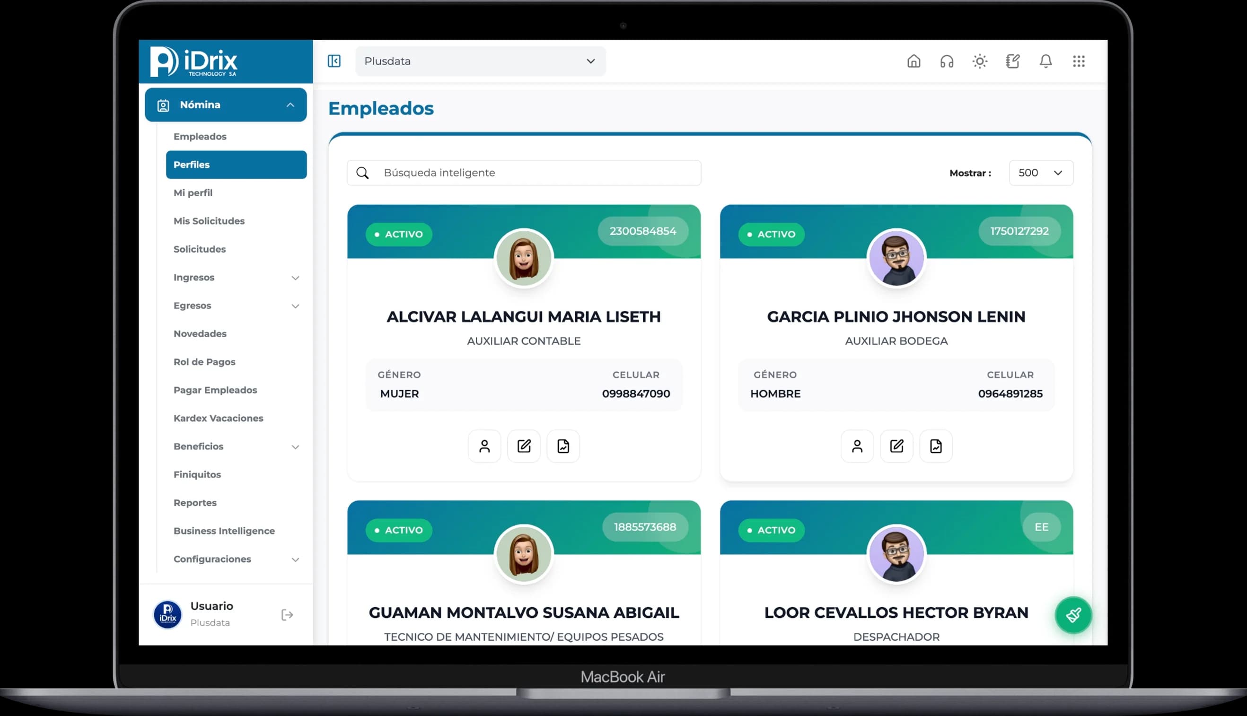
Task: Open the Mostrar 500 dropdown
Action: click(x=1041, y=173)
